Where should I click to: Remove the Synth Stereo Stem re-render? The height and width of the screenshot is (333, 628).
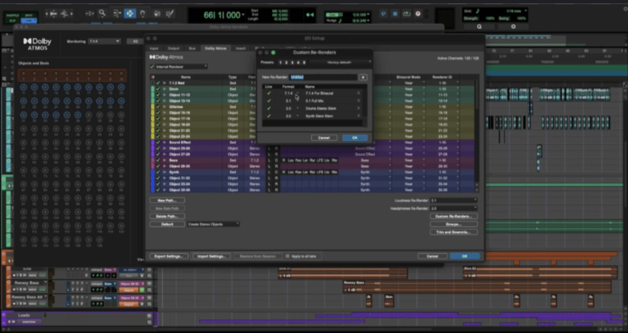click(x=359, y=116)
